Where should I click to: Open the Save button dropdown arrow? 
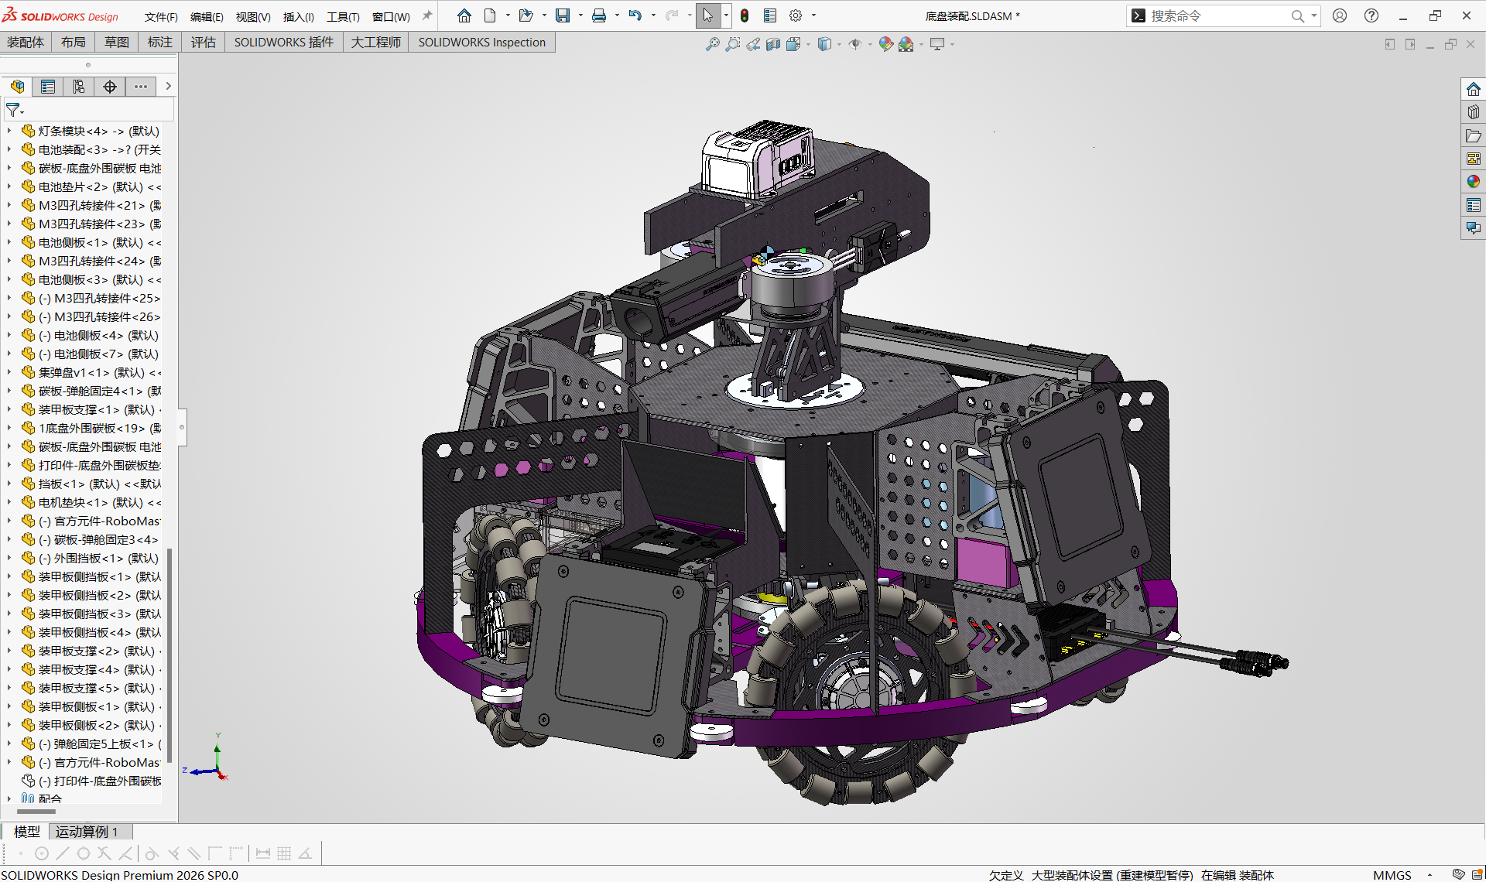coord(580,15)
